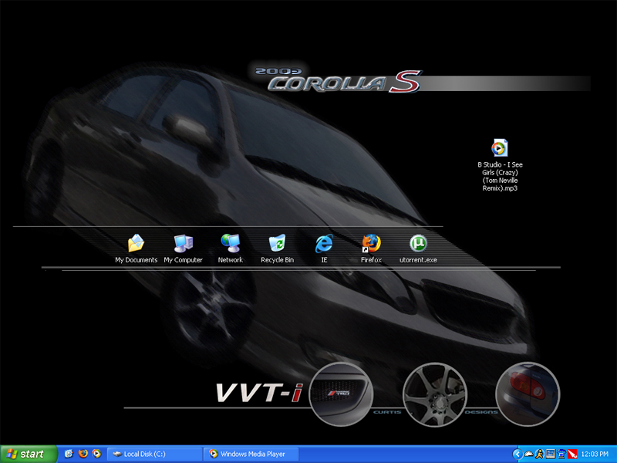617x463 pixels.
Task: Open AIM running man tray icon
Action: click(x=539, y=454)
